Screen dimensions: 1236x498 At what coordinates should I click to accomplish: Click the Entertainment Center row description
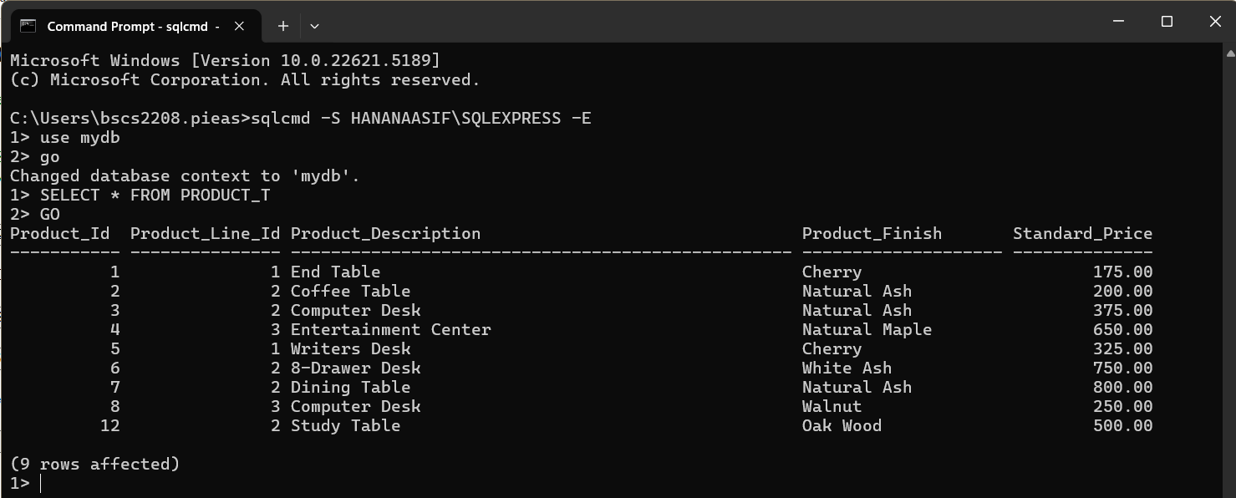tap(390, 329)
